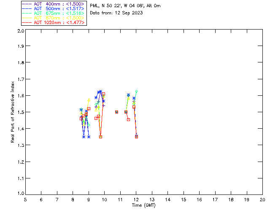Click the 'Time (GMT)' axis label

(x=143, y=205)
